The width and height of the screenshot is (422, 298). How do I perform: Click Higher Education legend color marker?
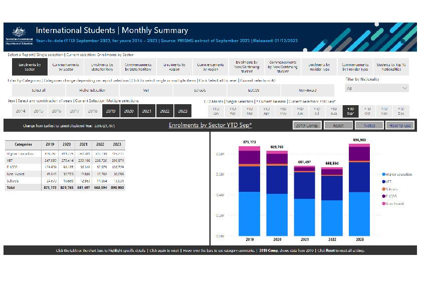point(384,174)
